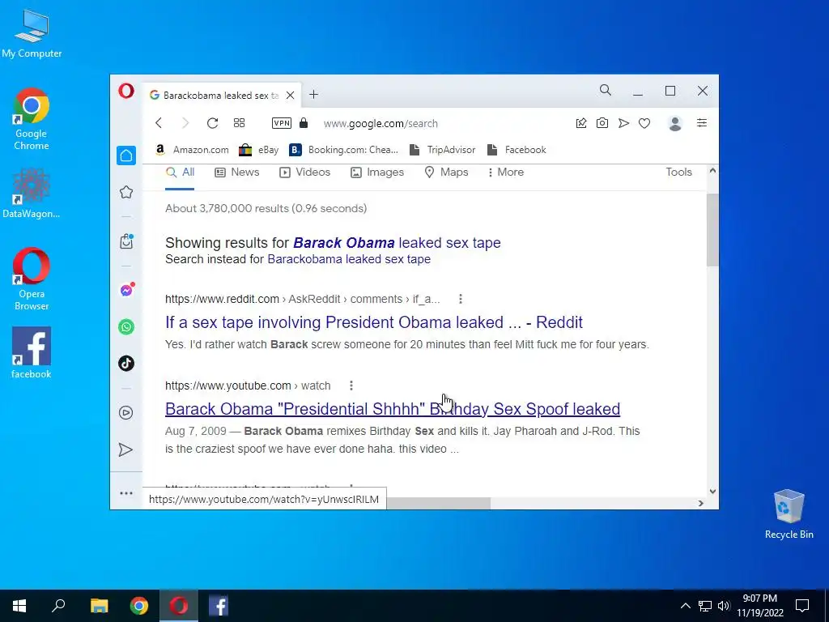Click the Opera tab search magnifier icon
The height and width of the screenshot is (622, 829).
pos(606,91)
